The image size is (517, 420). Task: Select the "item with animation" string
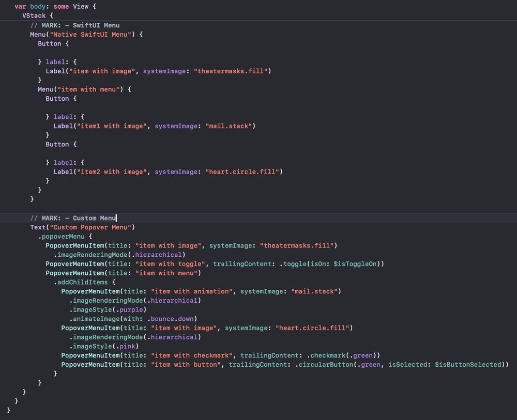[192, 291]
